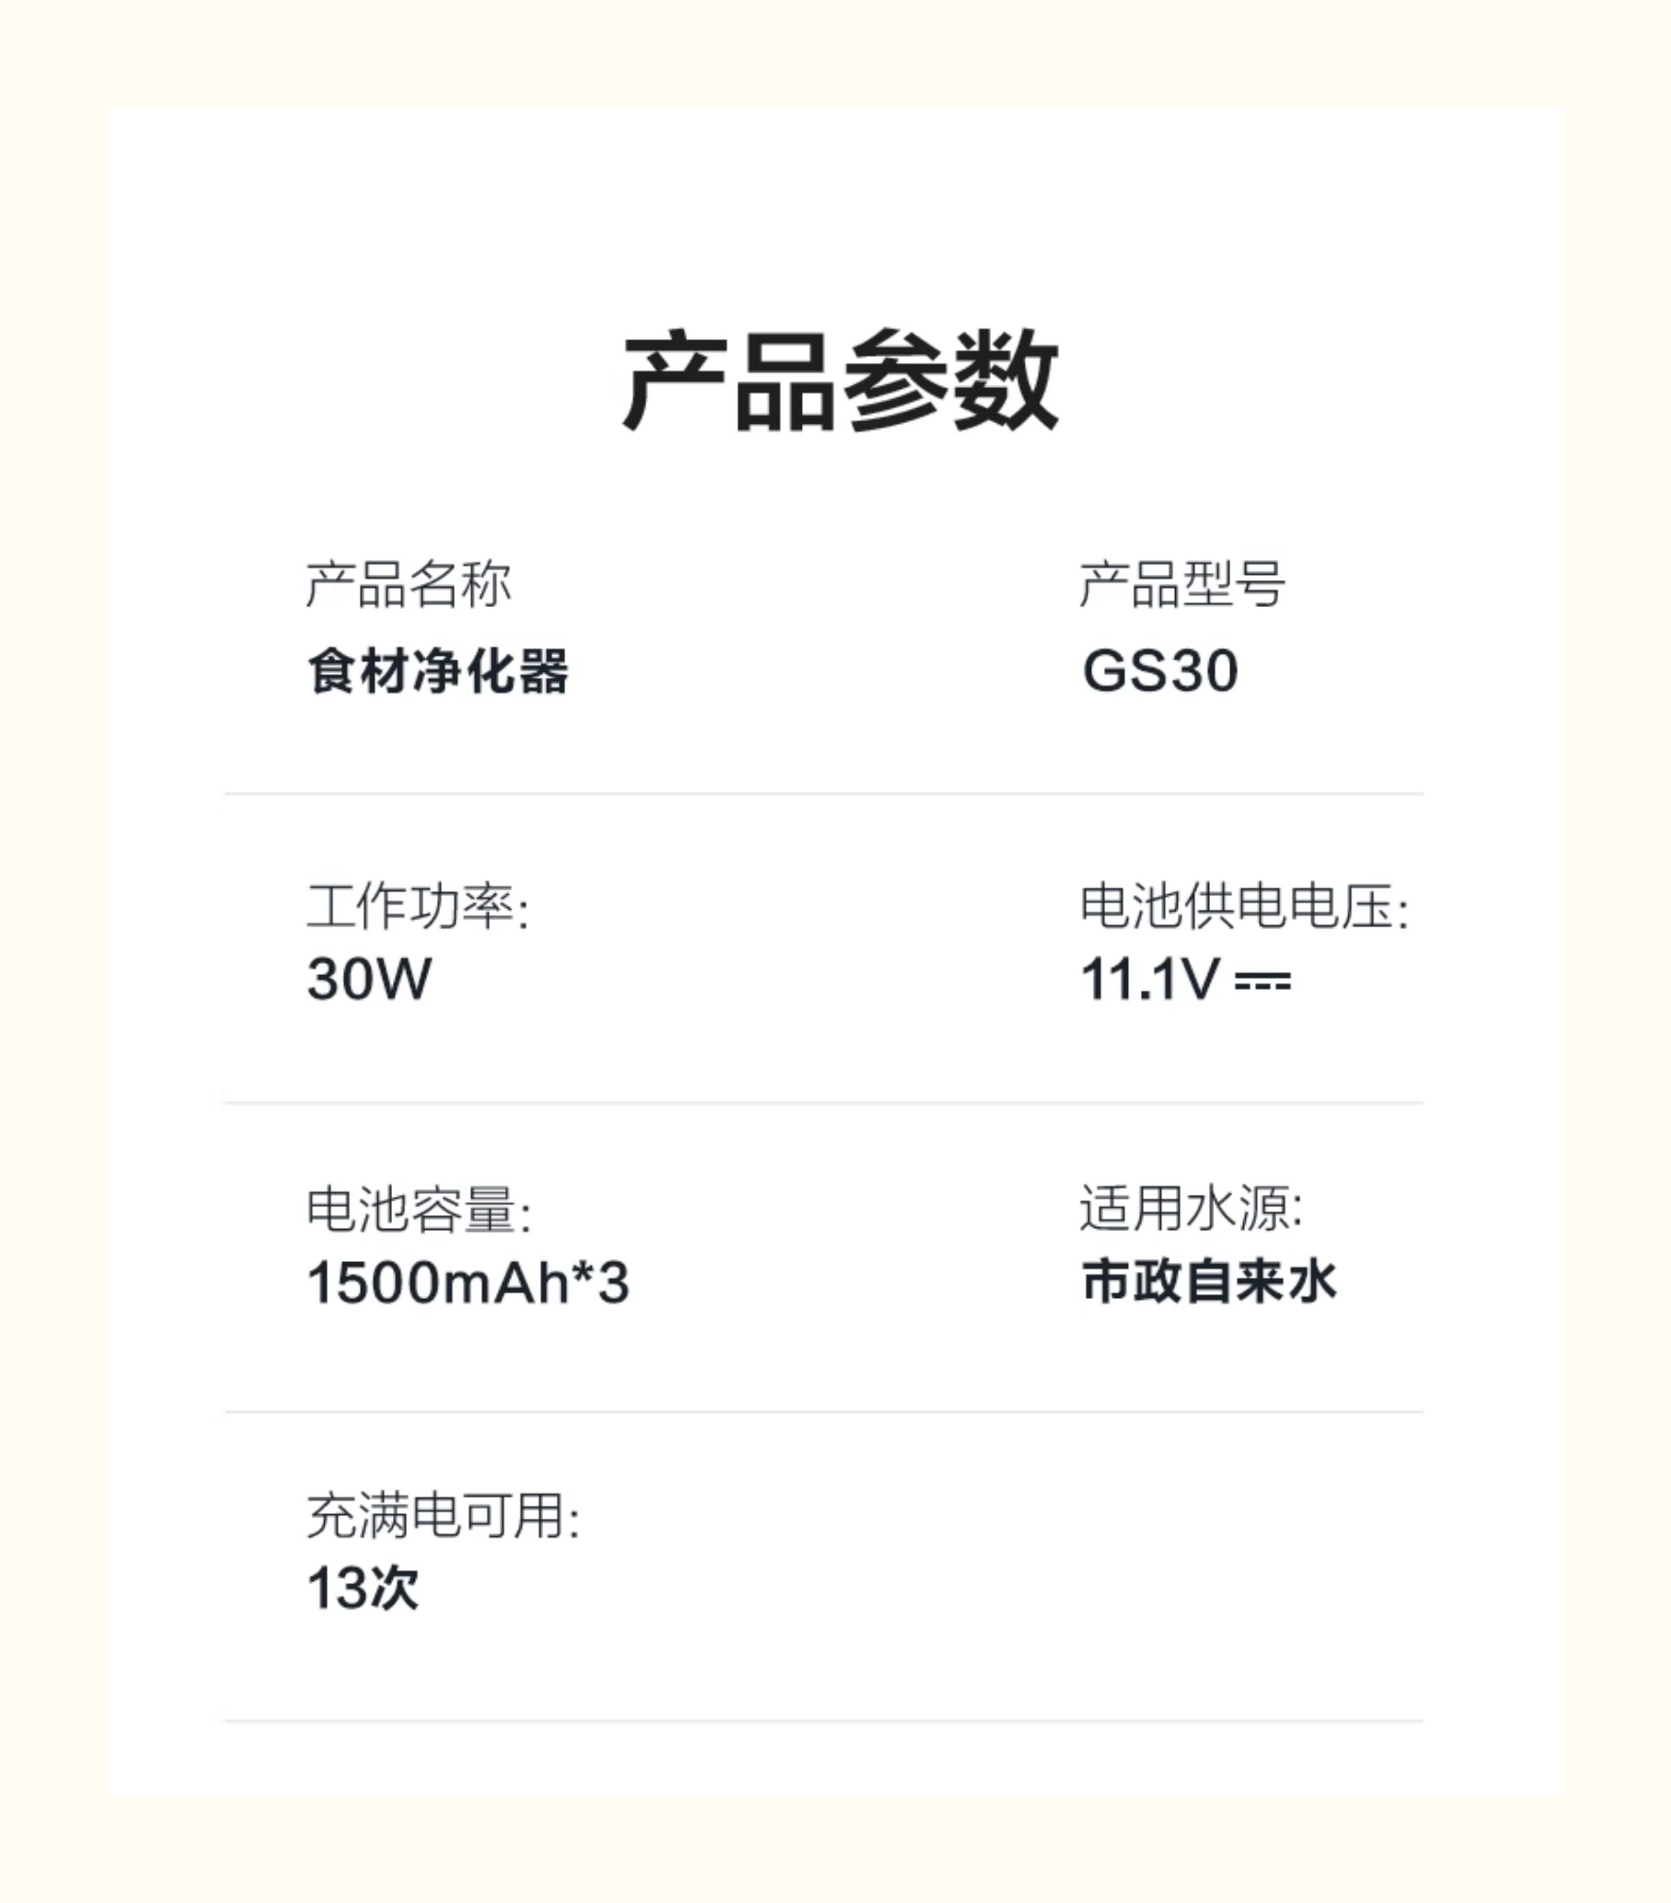Select the 食材净化器 product name text
Viewport: 1671px width, 1903px height.
(x=437, y=670)
